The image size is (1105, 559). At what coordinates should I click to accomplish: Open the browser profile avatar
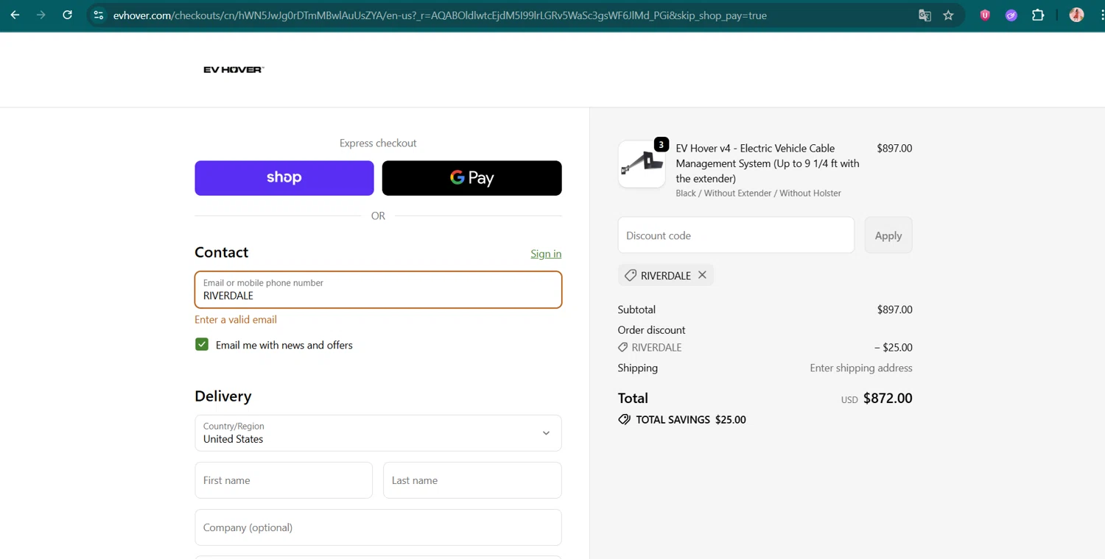click(1076, 15)
